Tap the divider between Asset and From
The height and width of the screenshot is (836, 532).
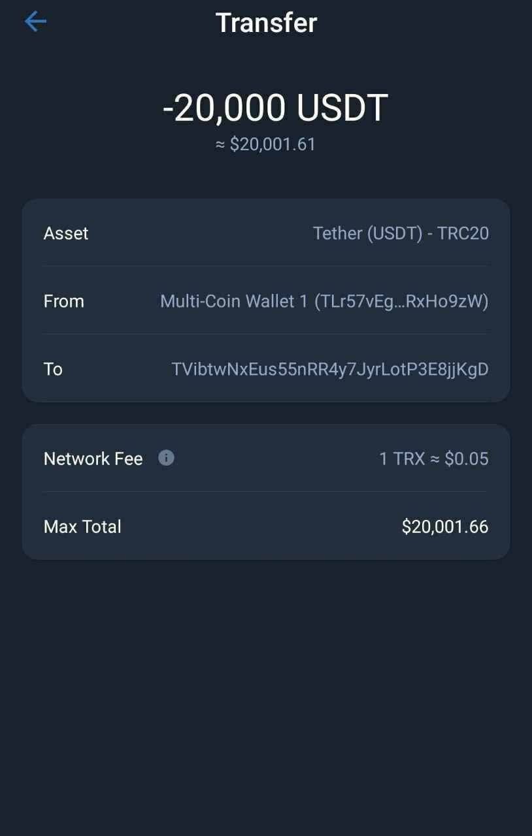tap(266, 266)
